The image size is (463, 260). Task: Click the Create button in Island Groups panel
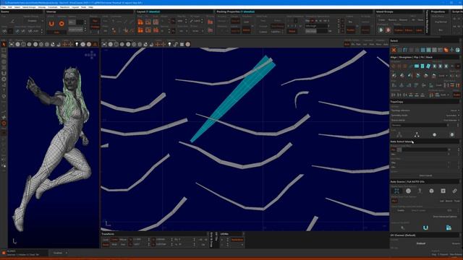(x=382, y=19)
